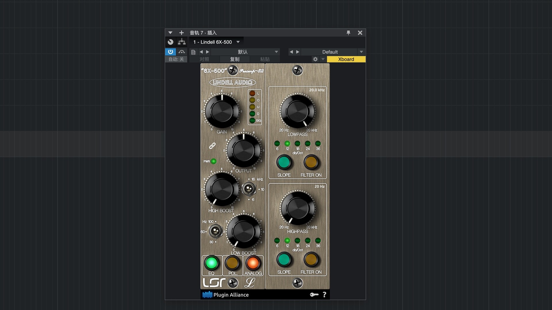Select next Default program arrow

click(298, 52)
